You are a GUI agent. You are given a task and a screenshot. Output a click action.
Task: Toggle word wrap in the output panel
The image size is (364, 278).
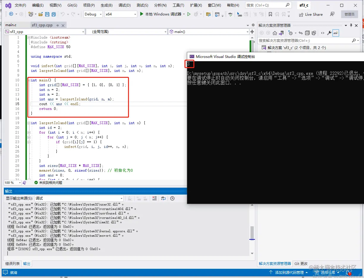pos(163,198)
